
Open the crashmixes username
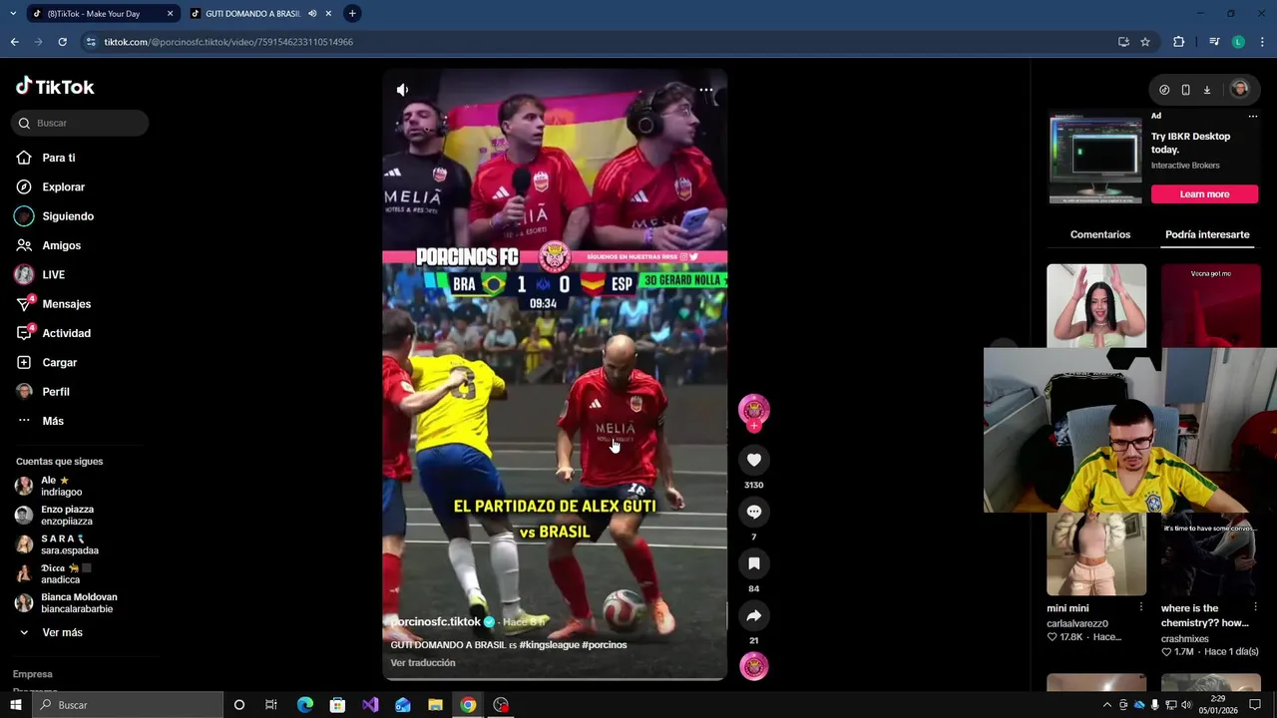coord(1185,638)
